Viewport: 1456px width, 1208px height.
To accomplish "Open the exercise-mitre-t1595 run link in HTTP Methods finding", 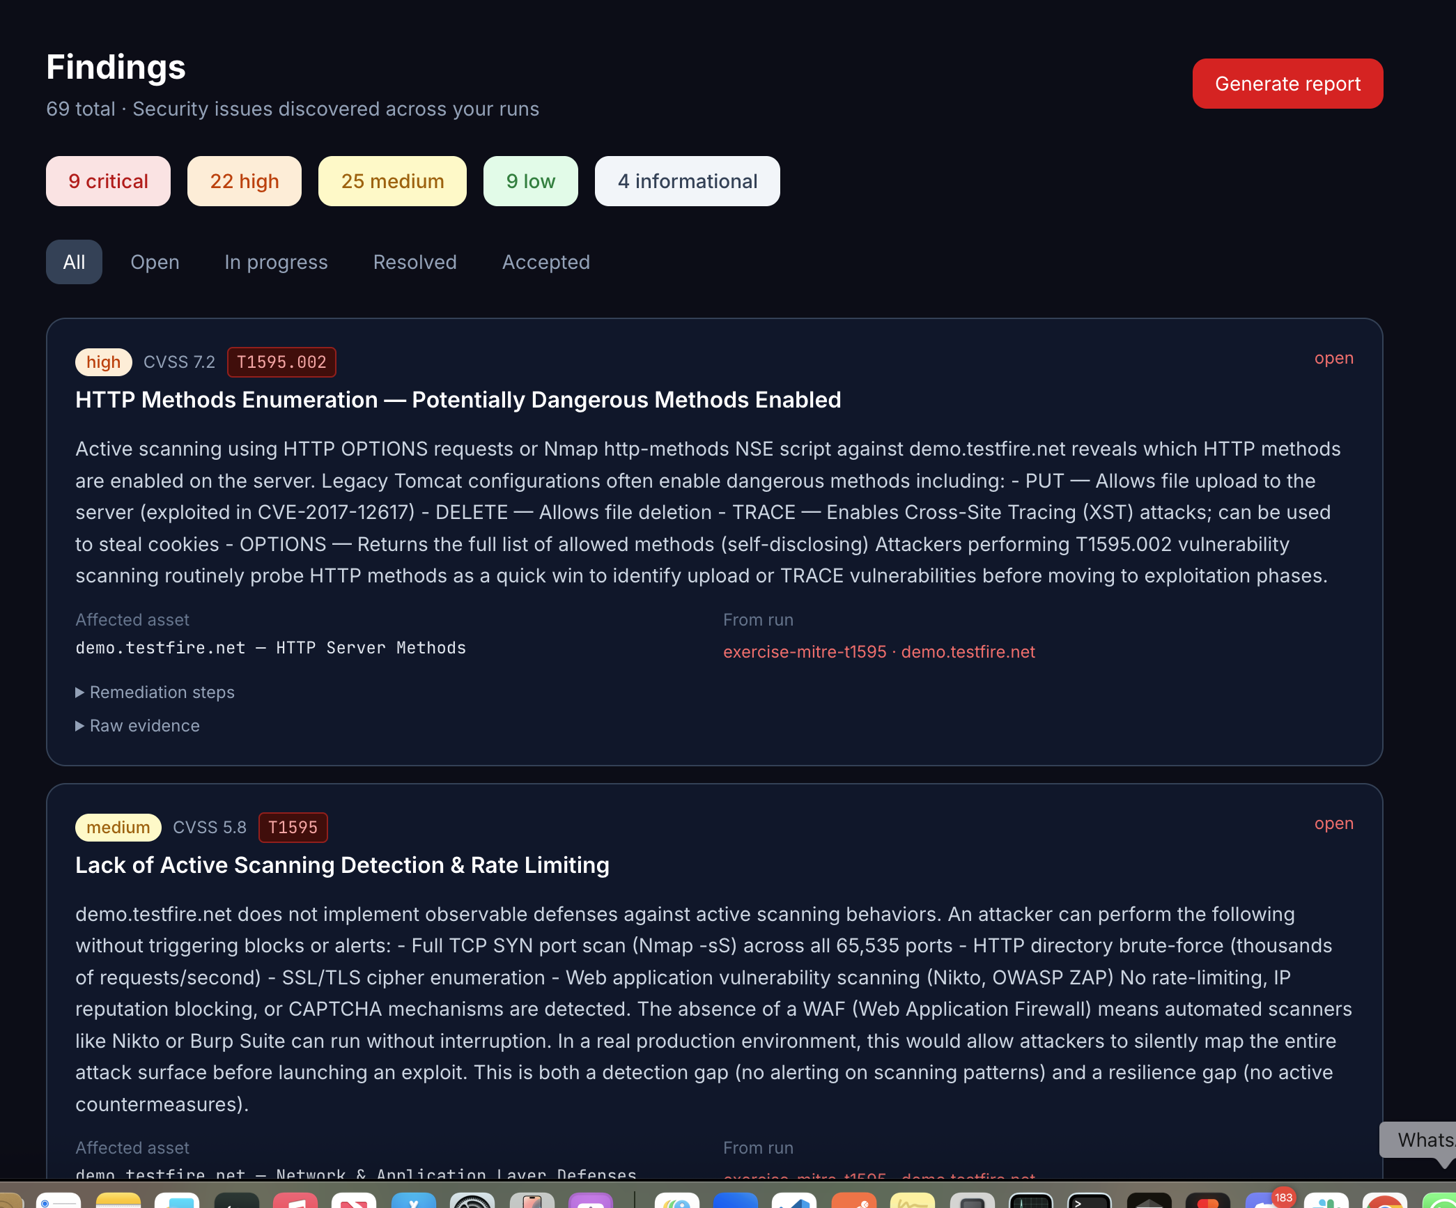I will [x=879, y=652].
